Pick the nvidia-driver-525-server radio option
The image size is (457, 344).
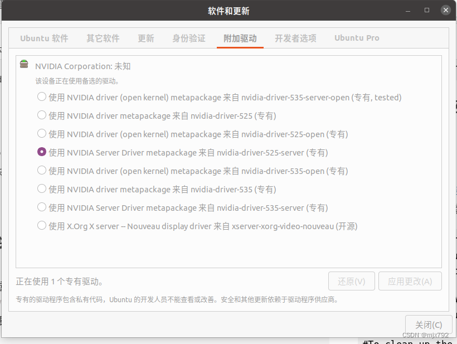pos(42,152)
